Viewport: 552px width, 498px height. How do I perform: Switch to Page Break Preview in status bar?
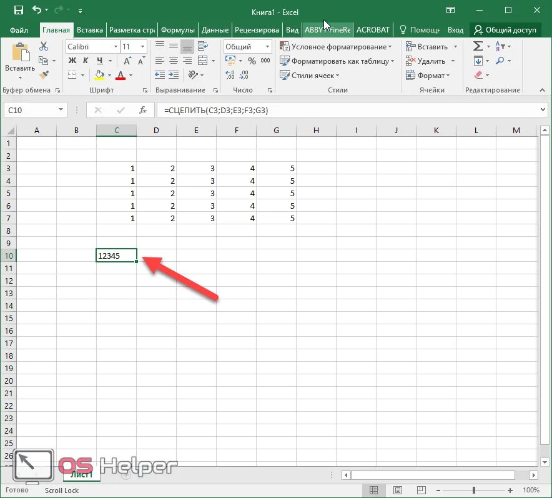[421, 490]
